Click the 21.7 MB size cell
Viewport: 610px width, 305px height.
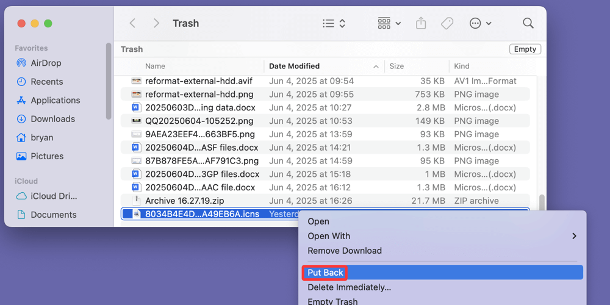pyautogui.click(x=428, y=201)
